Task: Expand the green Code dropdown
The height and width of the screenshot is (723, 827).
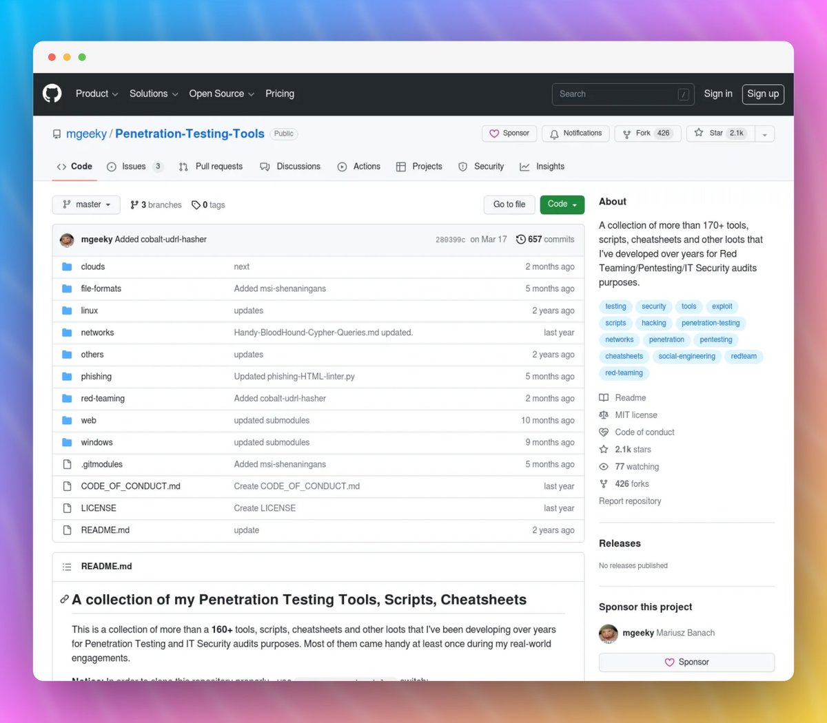Action: (562, 205)
